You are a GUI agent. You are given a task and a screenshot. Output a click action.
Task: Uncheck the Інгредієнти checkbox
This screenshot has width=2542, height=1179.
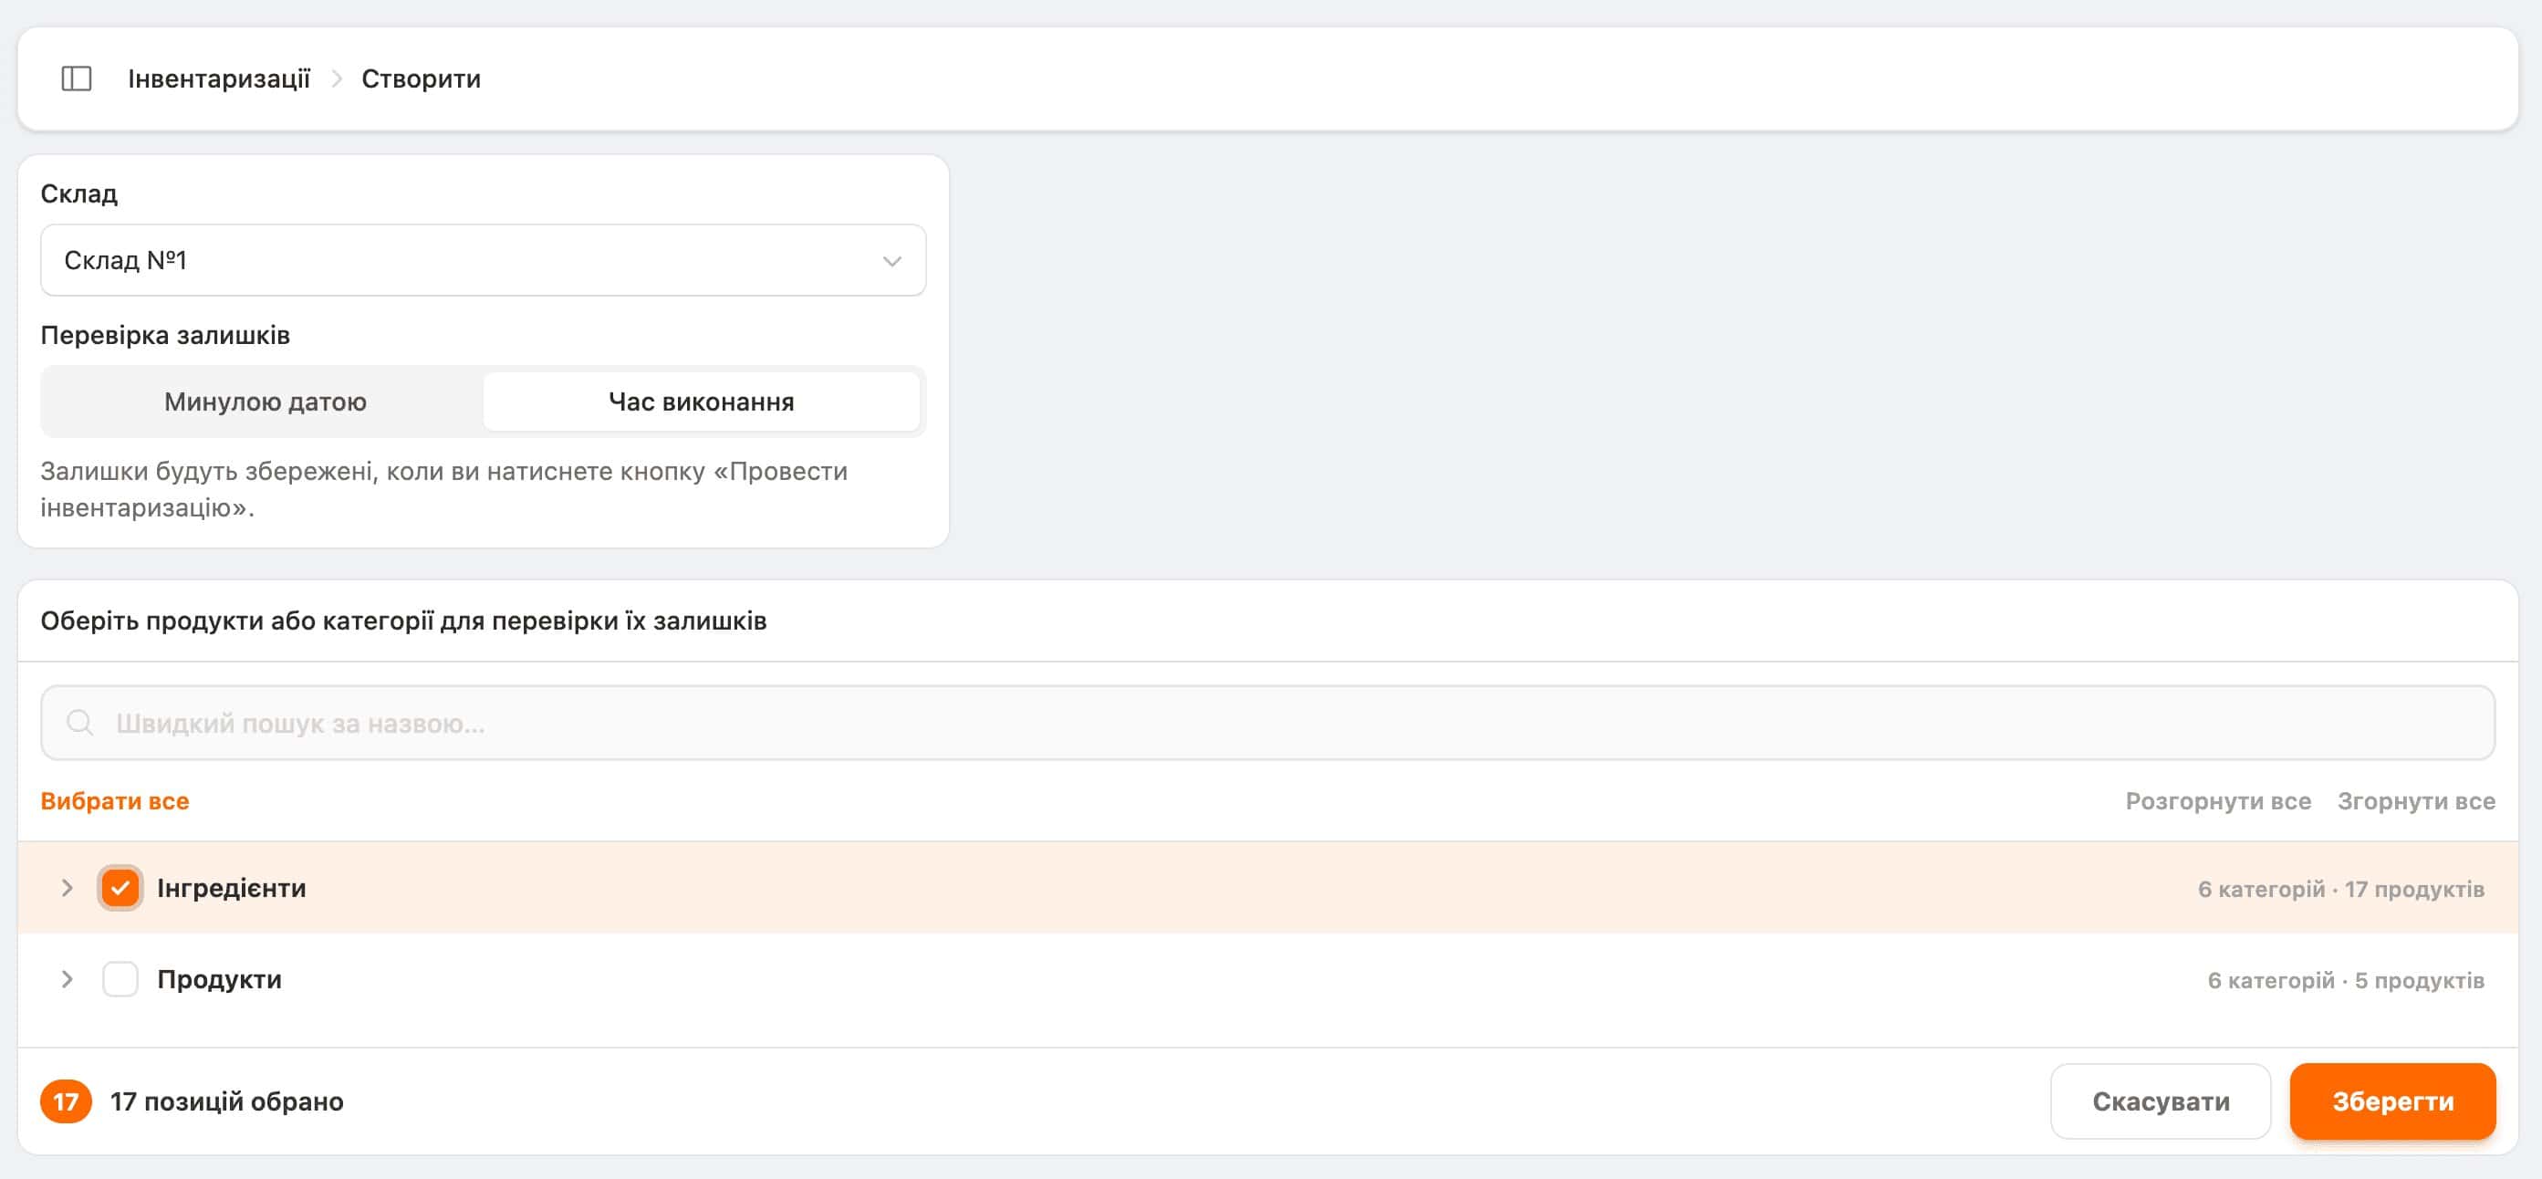[x=120, y=888]
